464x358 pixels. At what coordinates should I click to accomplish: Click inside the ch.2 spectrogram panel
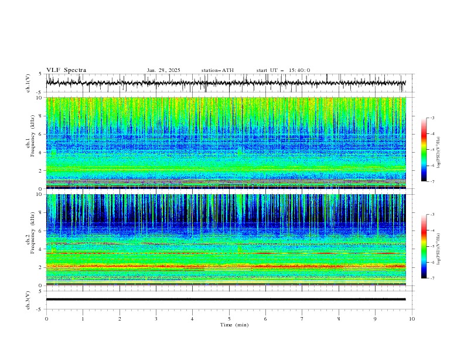226,240
